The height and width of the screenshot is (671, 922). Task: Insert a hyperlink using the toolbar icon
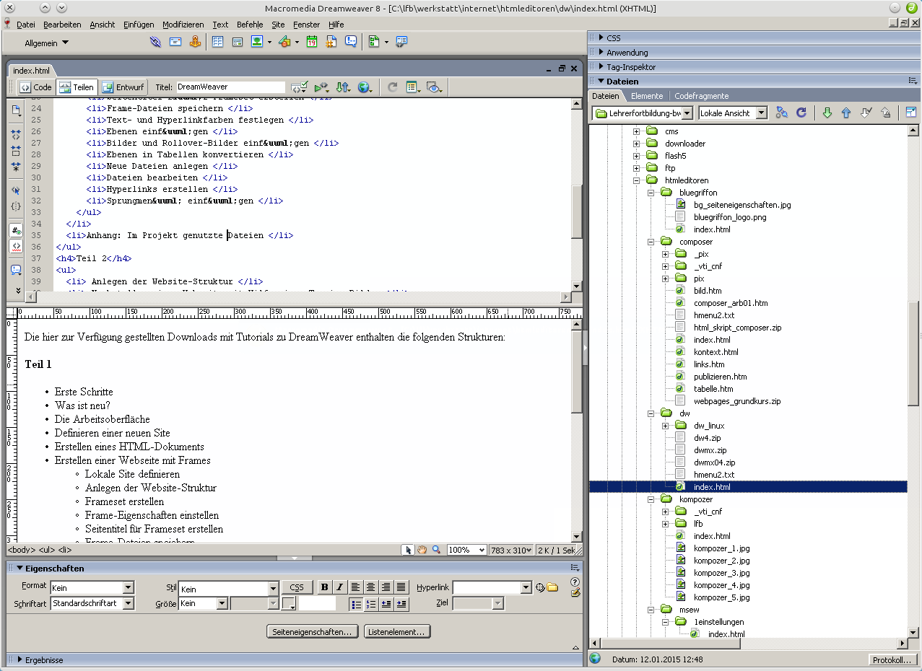point(156,42)
